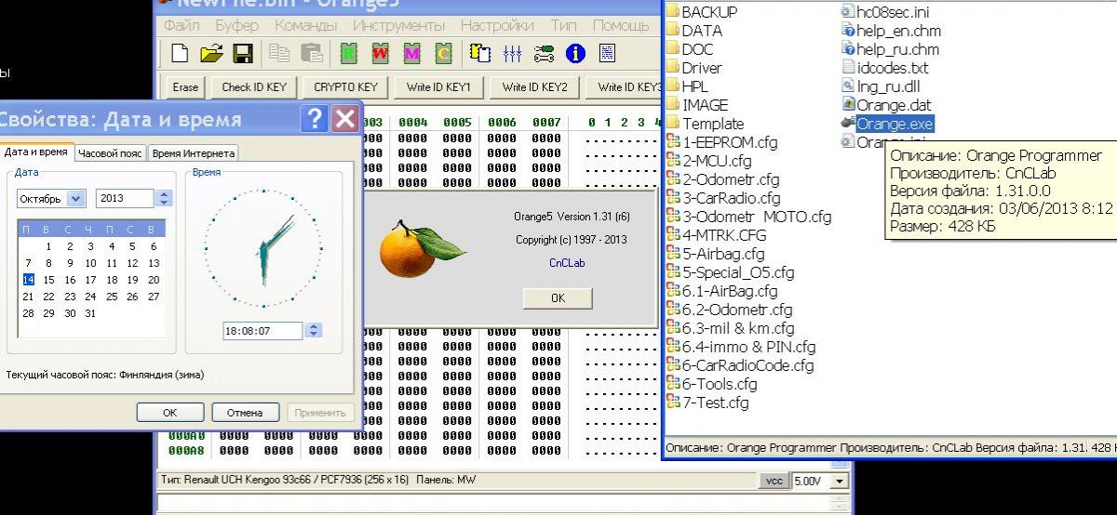The width and height of the screenshot is (1117, 515).
Task: Switch to the Часовой пояс tab
Action: (110, 153)
